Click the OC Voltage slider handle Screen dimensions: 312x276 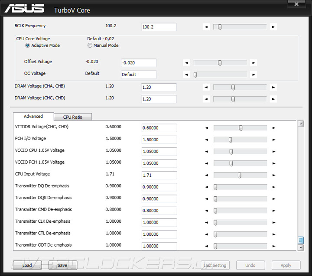[195, 75]
